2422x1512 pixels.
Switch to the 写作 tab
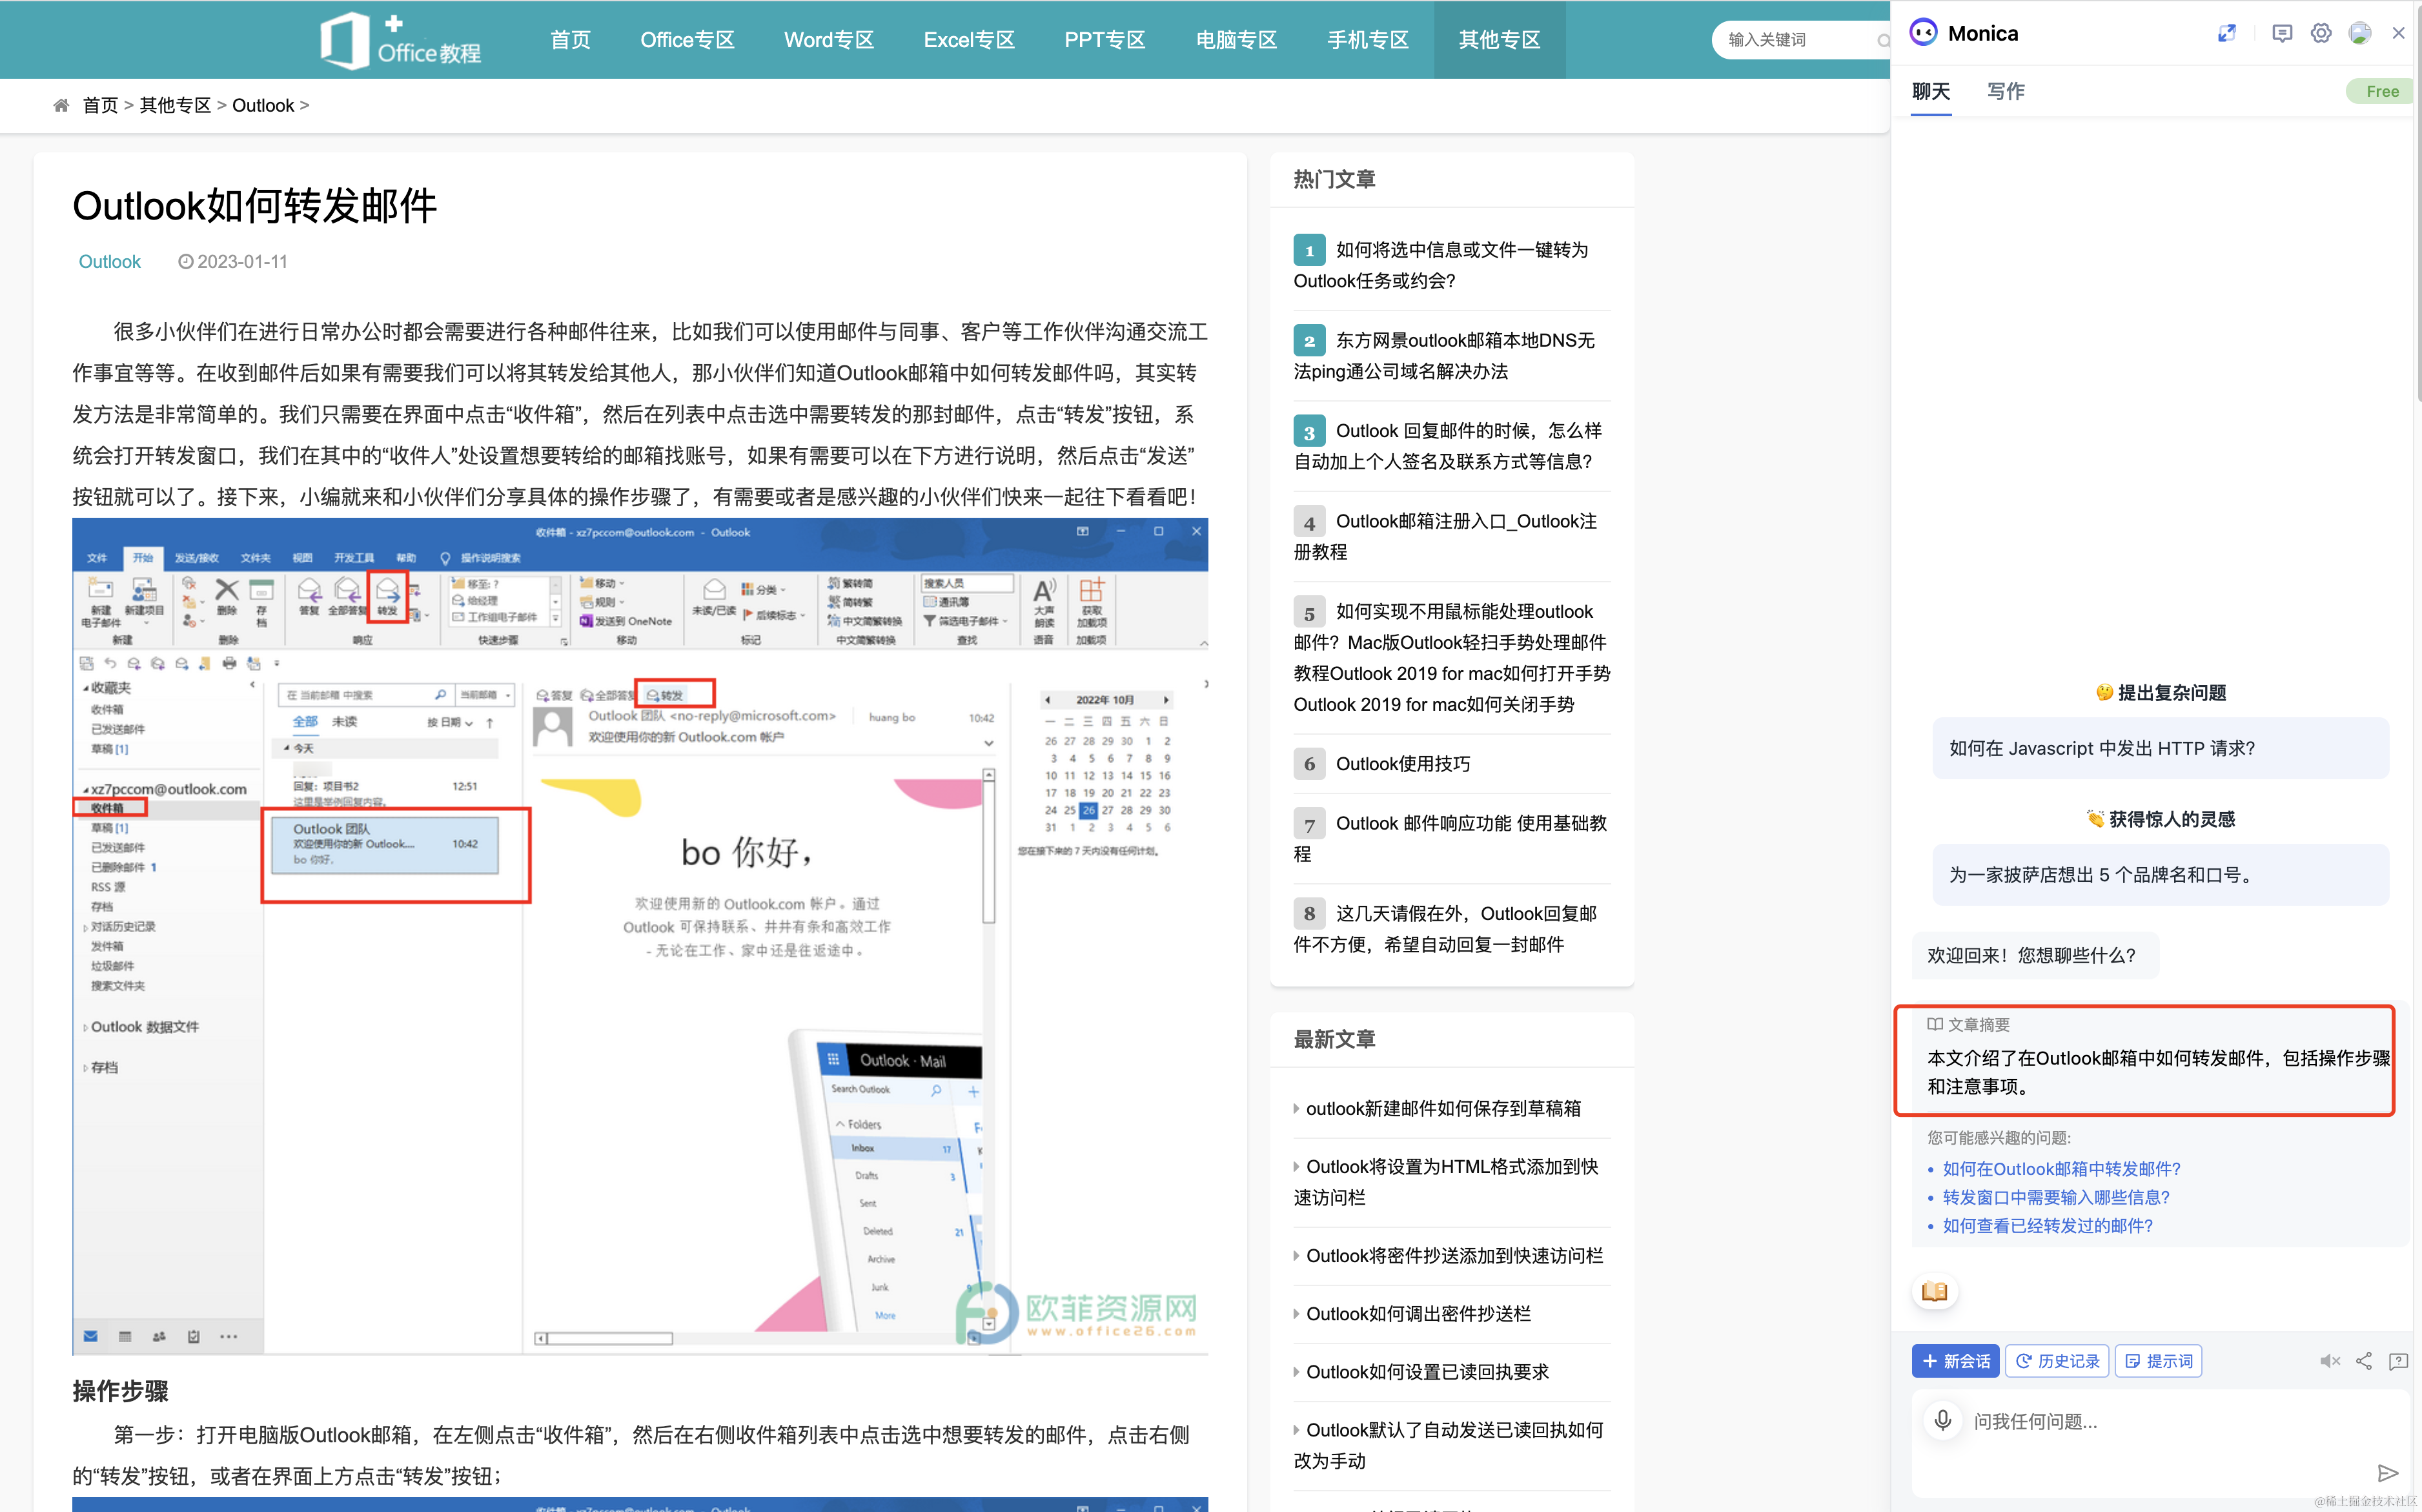(x=2004, y=91)
